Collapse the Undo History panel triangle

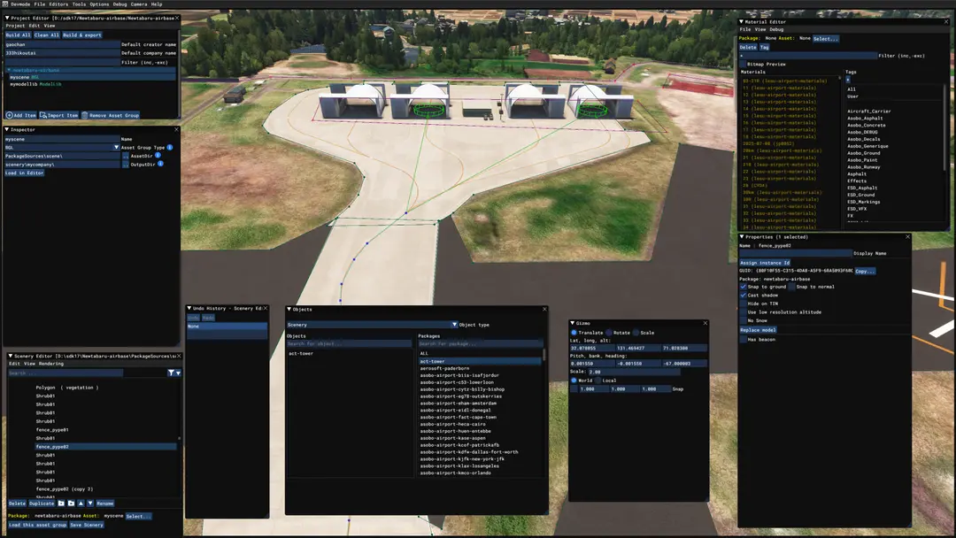189,308
